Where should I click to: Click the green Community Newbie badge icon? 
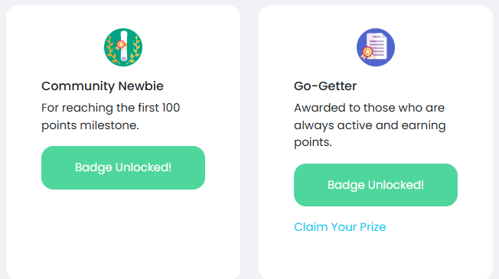[x=123, y=47]
